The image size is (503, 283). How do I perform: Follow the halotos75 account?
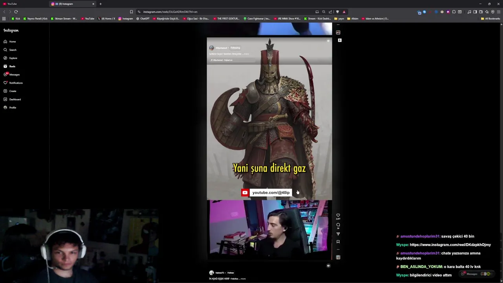tap(231, 273)
